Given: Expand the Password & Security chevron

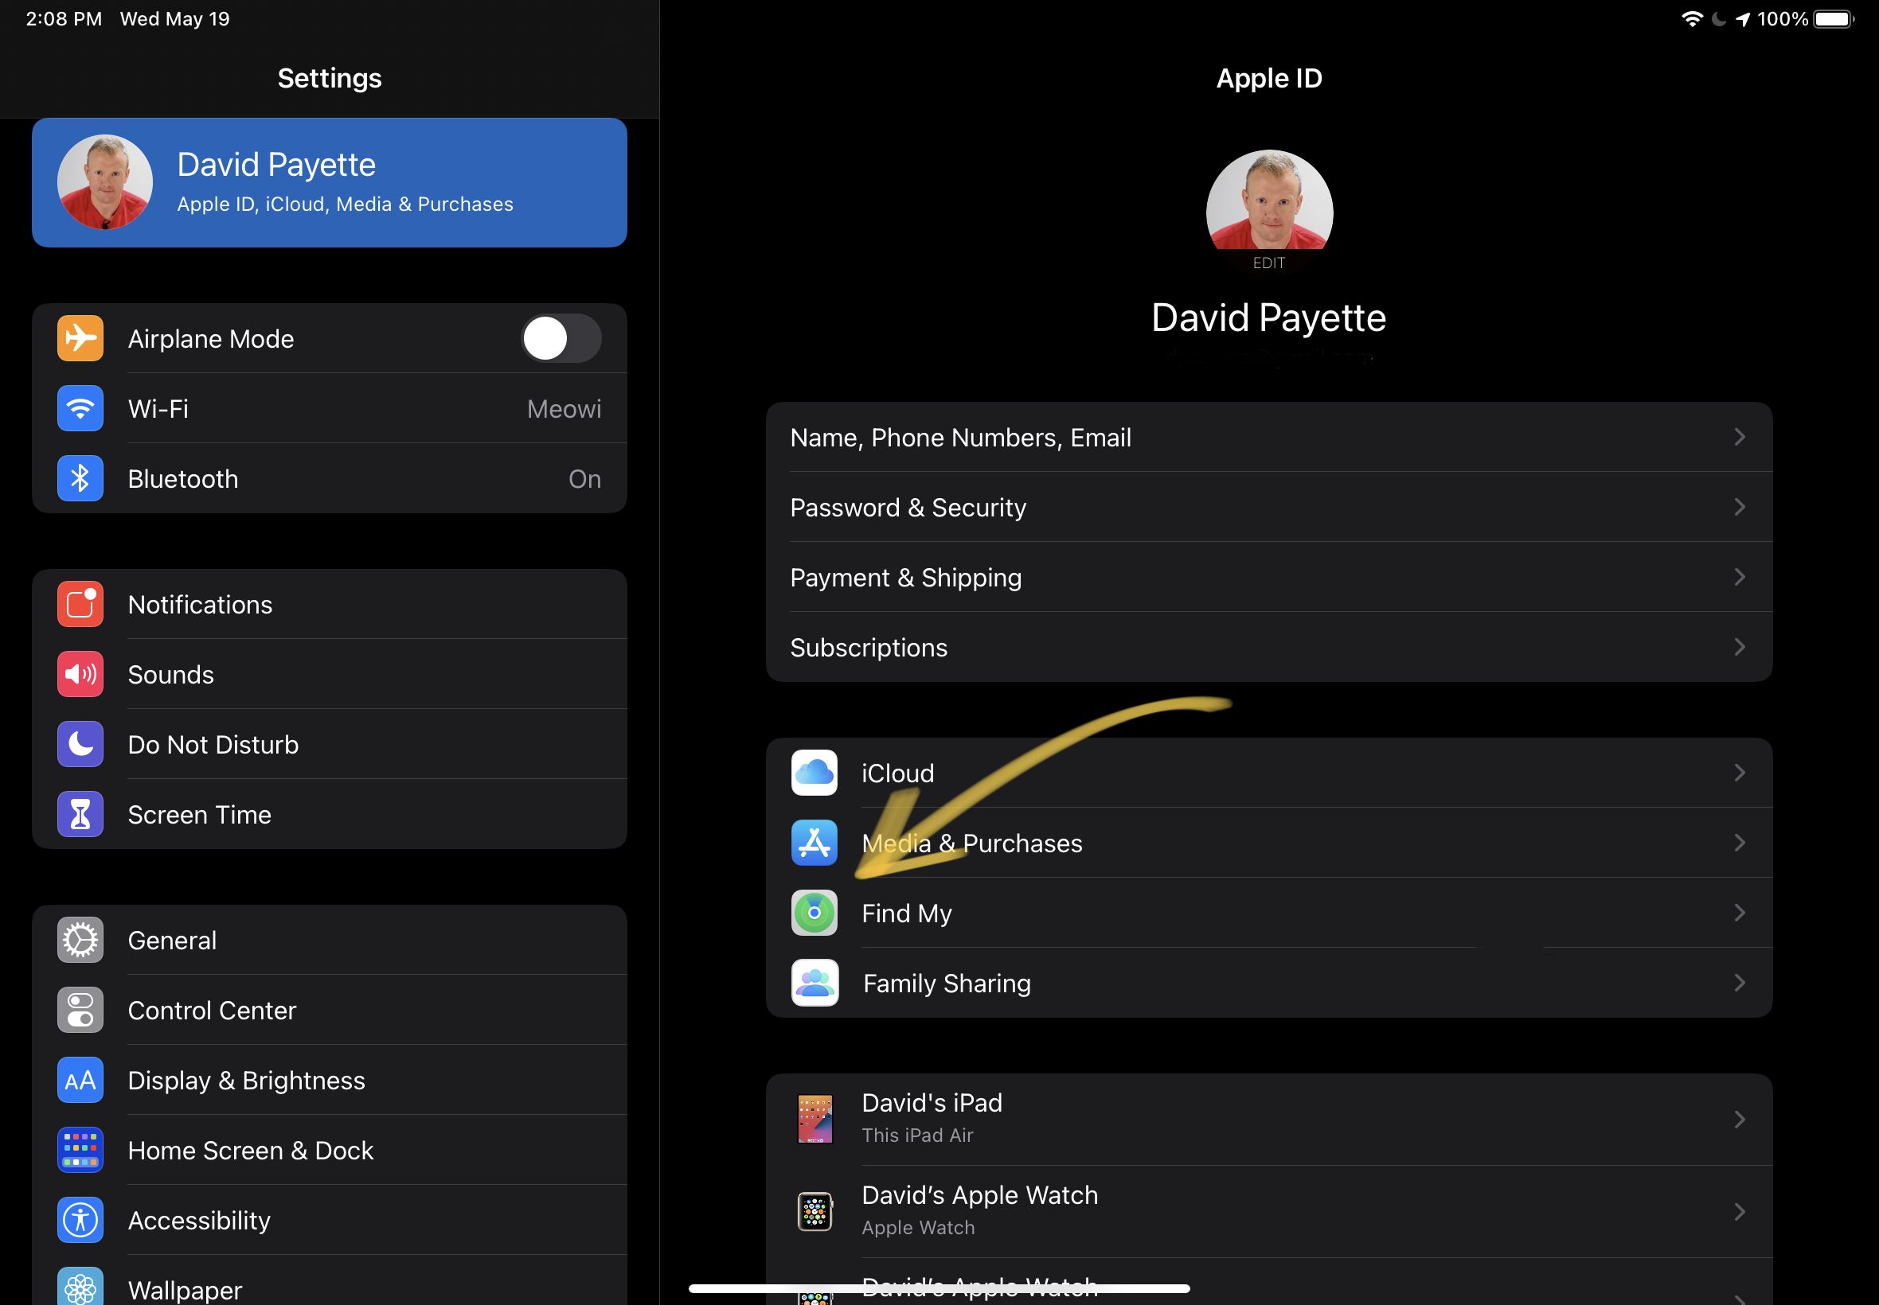Looking at the screenshot, I should click(1740, 507).
